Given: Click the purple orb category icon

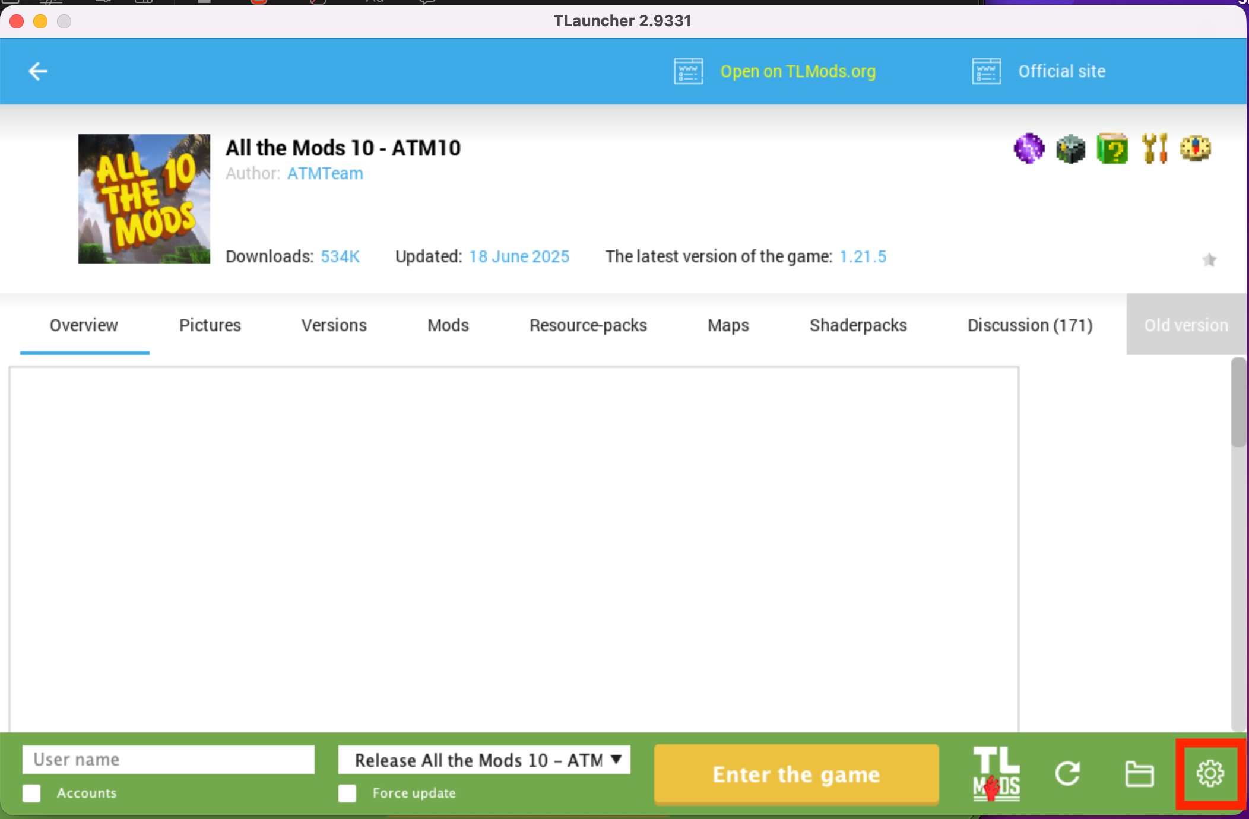Looking at the screenshot, I should (x=1029, y=148).
